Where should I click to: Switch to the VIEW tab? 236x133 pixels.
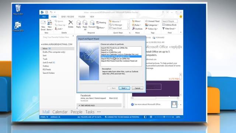tap(92, 17)
